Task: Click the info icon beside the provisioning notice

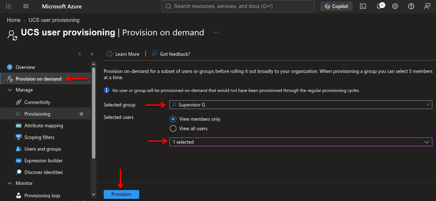Action: (x=107, y=90)
